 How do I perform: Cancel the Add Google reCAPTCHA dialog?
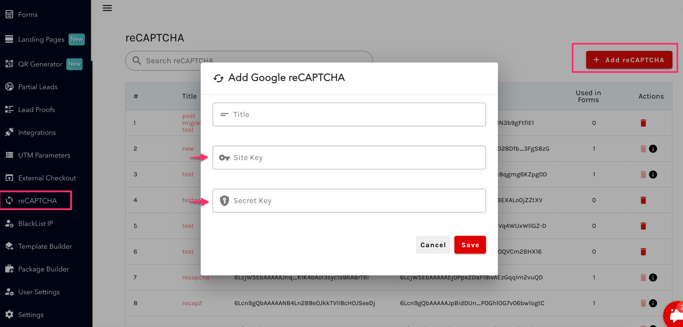tap(433, 245)
